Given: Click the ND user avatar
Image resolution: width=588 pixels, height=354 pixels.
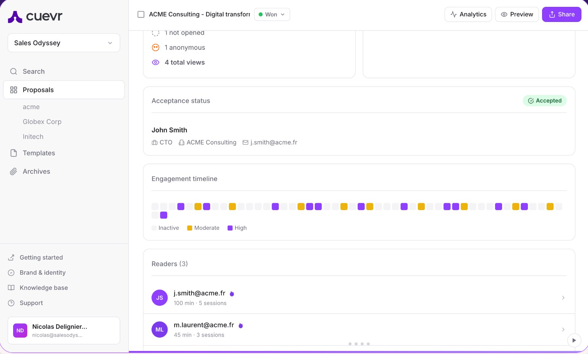Looking at the screenshot, I should [x=20, y=330].
